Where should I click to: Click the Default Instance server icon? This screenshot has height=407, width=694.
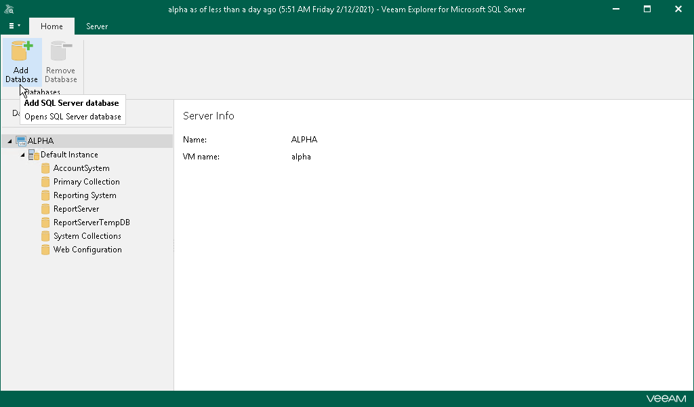(34, 155)
